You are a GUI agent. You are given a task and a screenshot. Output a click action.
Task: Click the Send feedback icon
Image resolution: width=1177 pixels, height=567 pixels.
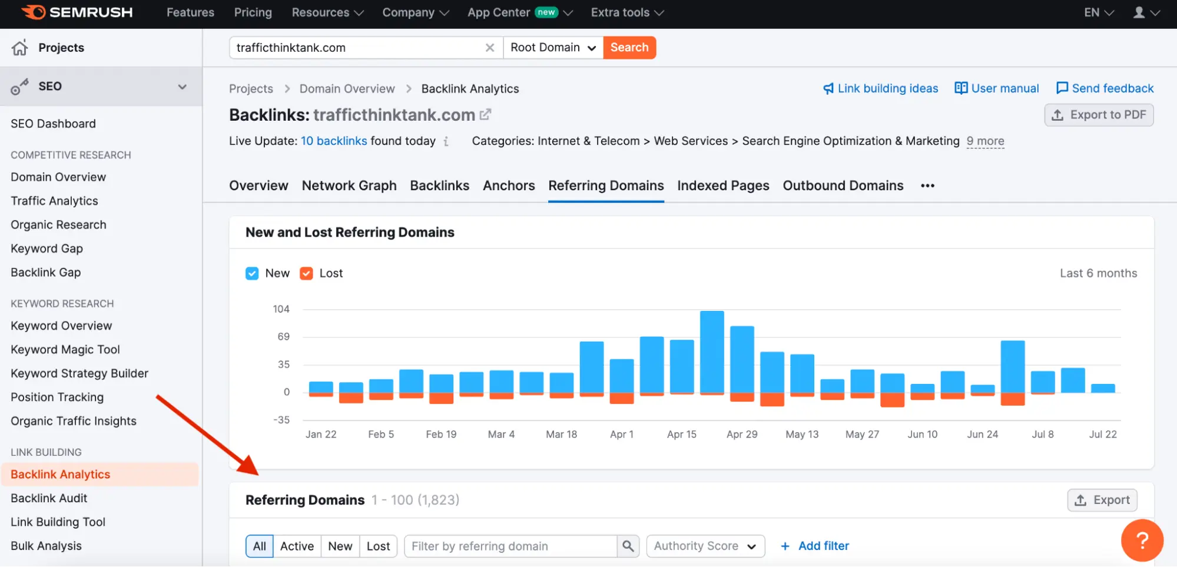point(1062,88)
